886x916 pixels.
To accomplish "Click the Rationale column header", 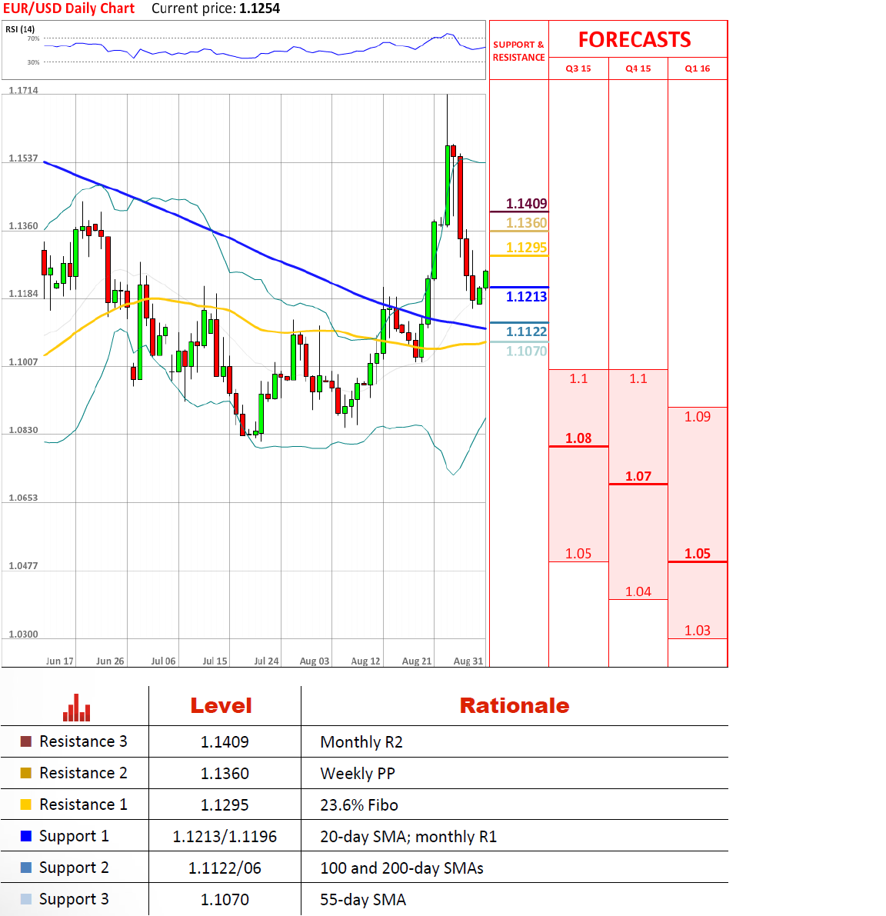I will [x=515, y=706].
